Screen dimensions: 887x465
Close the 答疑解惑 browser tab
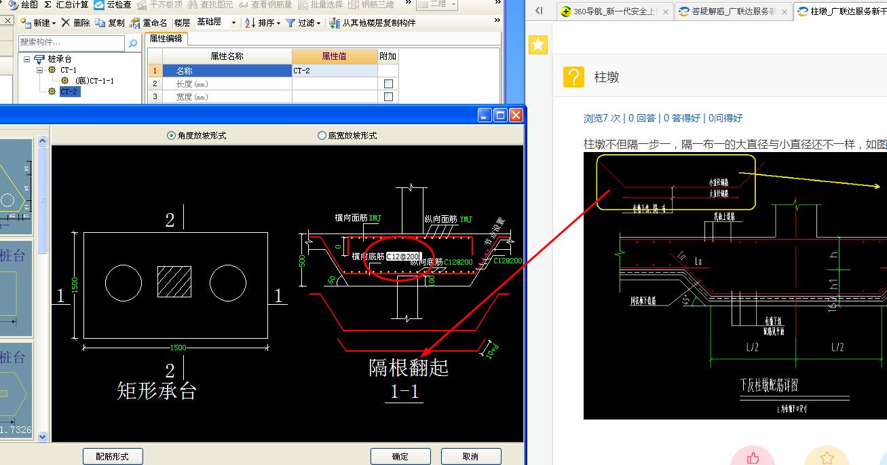(784, 12)
